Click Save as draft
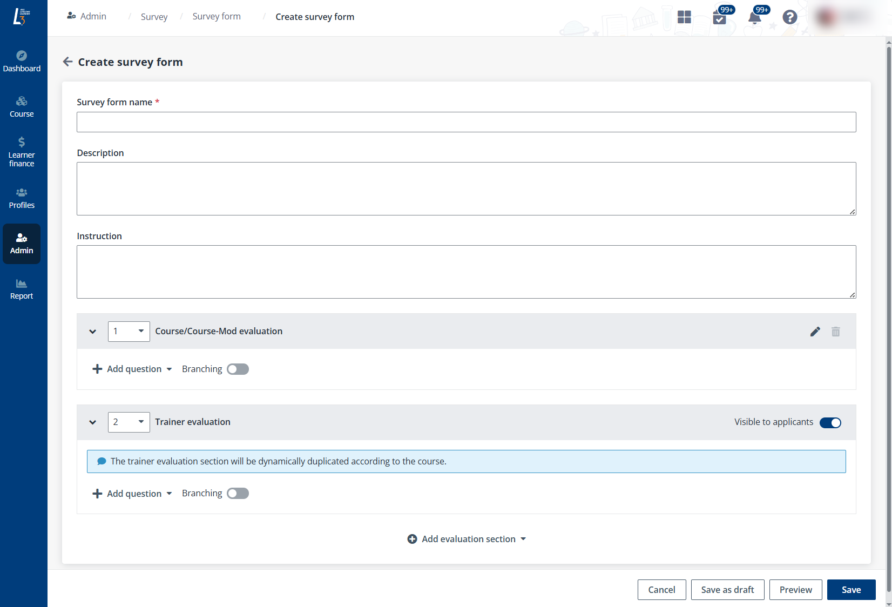 click(727, 590)
